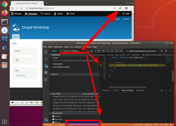Toggle Notices breakpoint checkbox
Image resolution: width=176 pixels, height=126 pixels.
53,116
